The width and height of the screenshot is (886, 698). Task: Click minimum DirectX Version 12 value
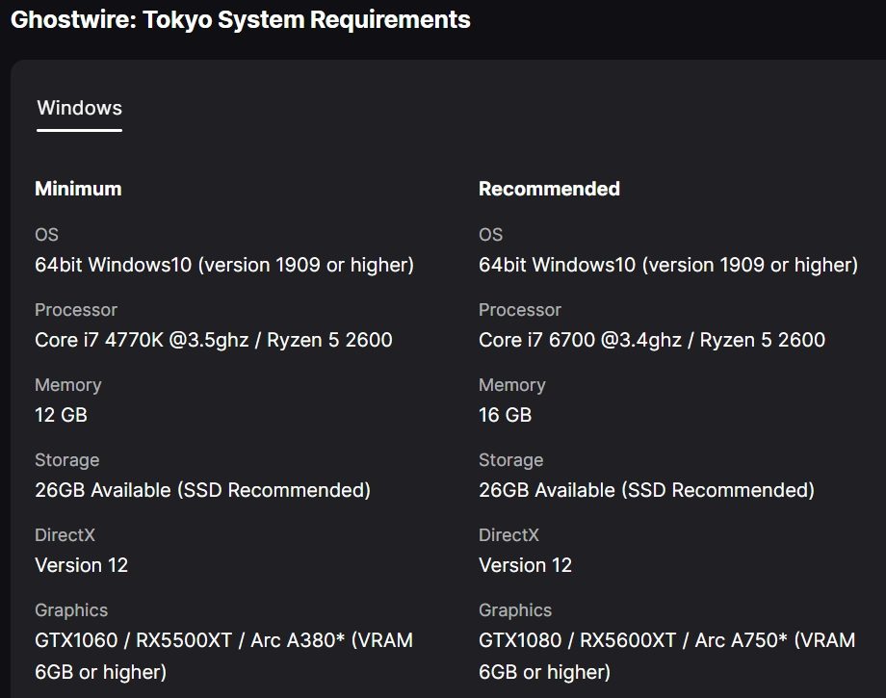pos(81,565)
